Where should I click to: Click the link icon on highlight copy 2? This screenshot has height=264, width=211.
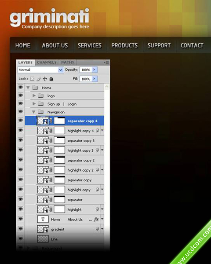pyautogui.click(x=51, y=170)
